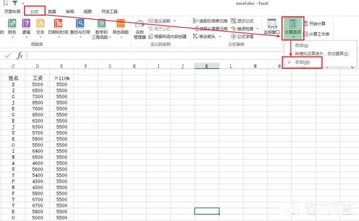The image size is (359, 221).
Task: Switch to the 开发工具 tab
Action: tap(109, 11)
